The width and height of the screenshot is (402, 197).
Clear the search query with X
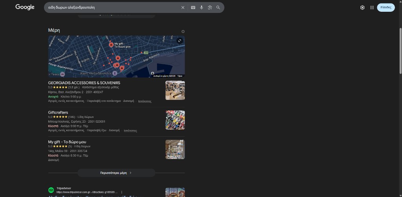183,7
